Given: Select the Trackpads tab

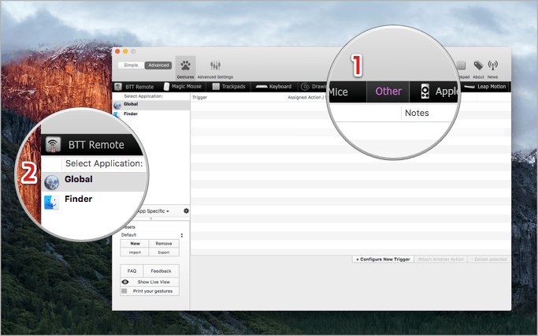Looking at the screenshot, I should (229, 87).
